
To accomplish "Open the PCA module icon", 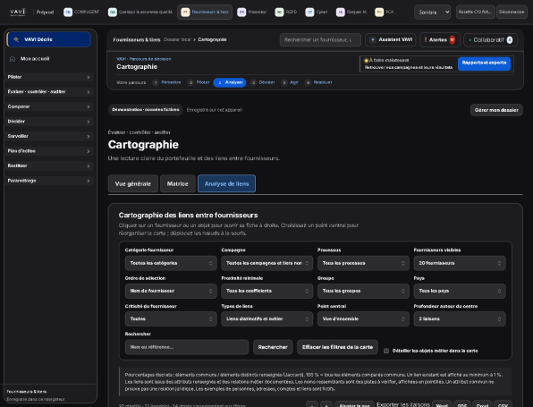I will (x=379, y=13).
